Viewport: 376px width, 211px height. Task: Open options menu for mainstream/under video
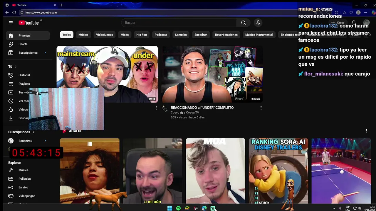(x=156, y=108)
